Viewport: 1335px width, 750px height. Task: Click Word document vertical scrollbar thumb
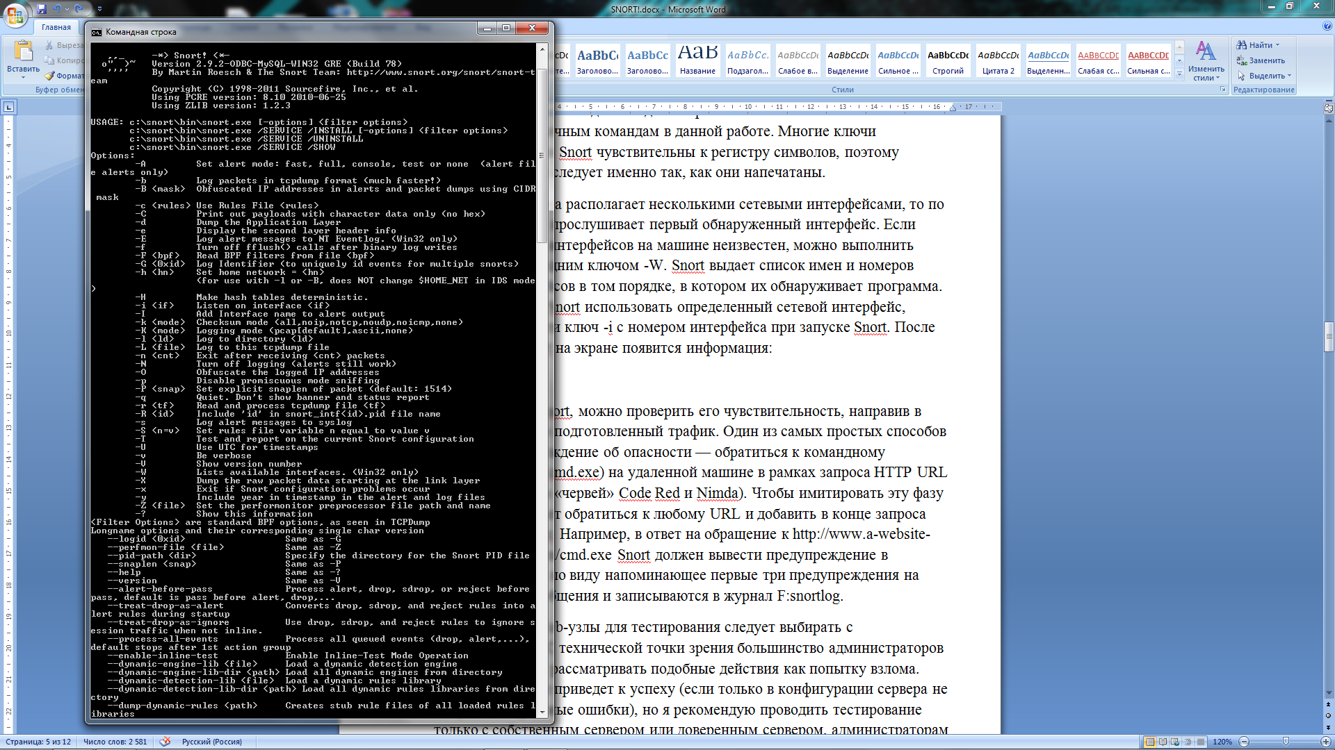click(1328, 337)
